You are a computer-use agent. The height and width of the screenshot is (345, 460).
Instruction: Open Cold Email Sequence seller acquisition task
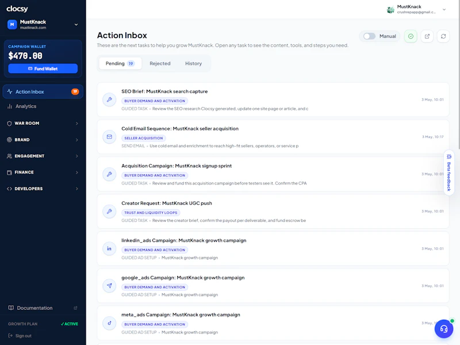coord(273,137)
